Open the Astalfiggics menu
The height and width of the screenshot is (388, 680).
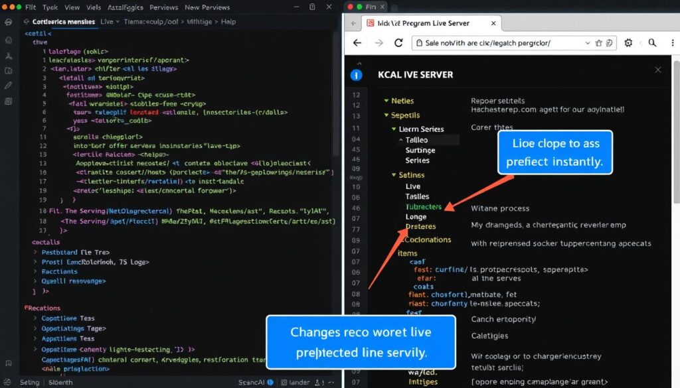[x=126, y=7]
